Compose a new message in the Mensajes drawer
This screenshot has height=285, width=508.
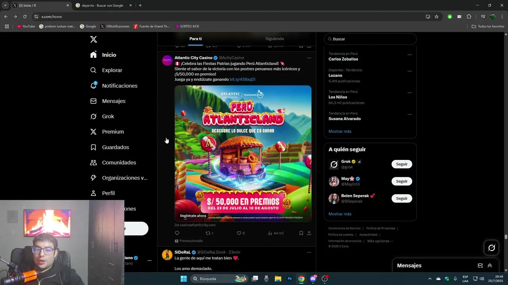click(480, 266)
